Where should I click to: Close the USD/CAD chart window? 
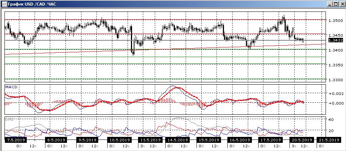342,4
